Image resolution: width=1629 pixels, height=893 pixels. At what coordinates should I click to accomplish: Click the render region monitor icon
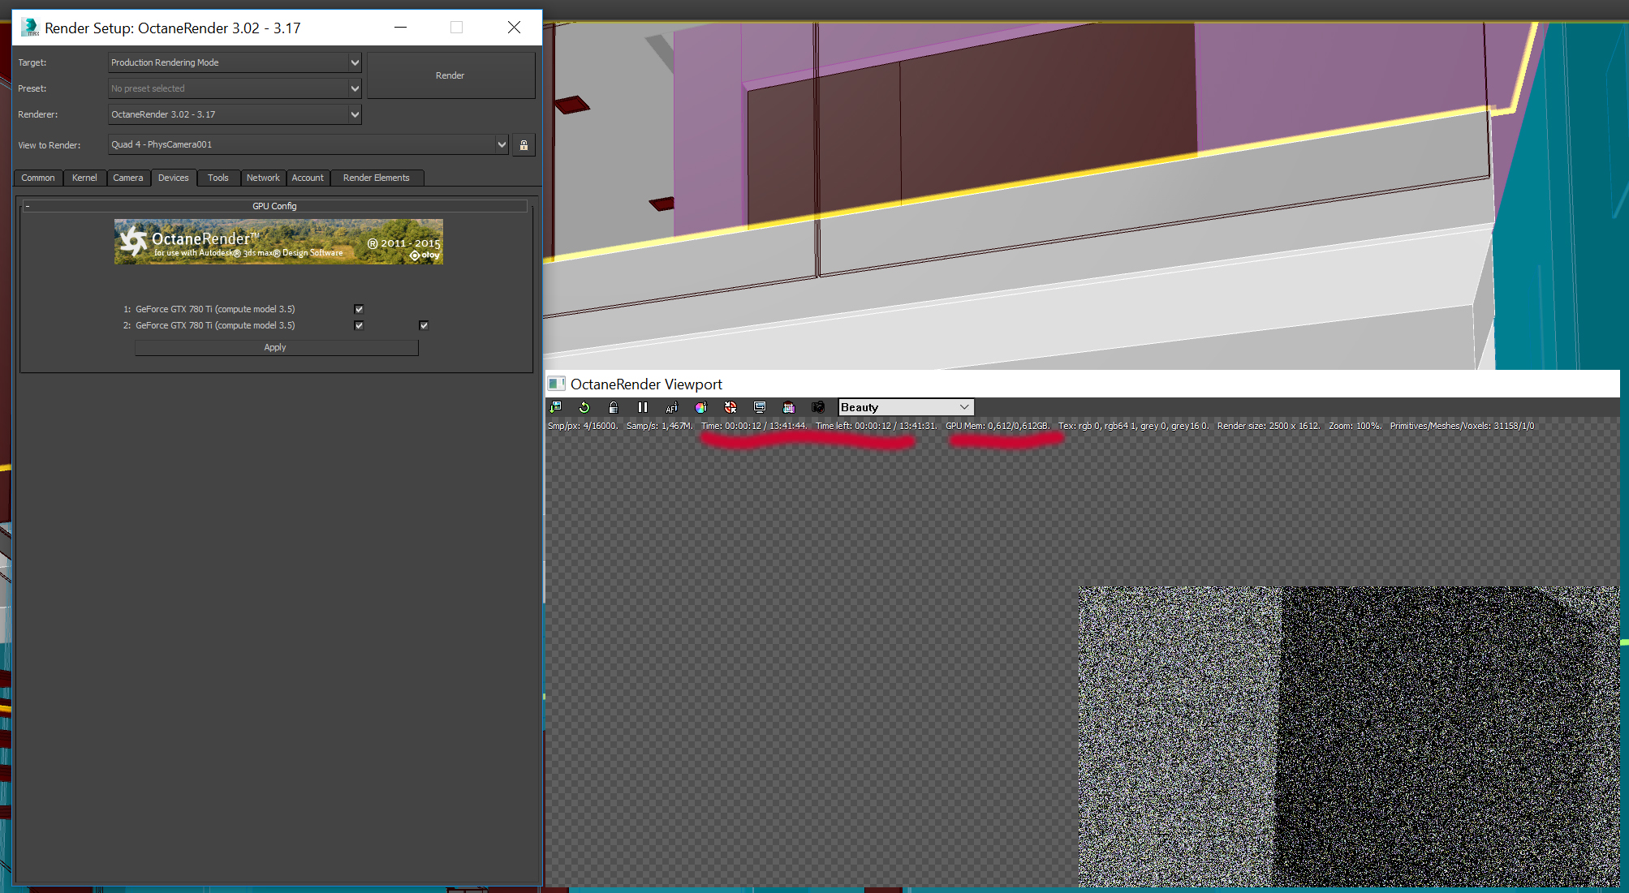pos(760,407)
